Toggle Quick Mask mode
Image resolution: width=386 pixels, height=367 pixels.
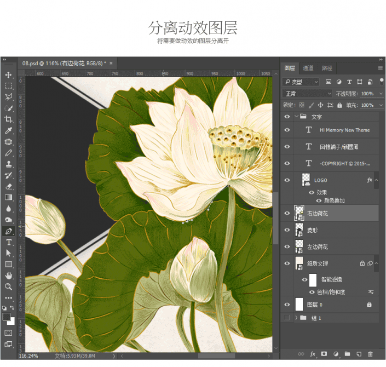tap(8, 333)
